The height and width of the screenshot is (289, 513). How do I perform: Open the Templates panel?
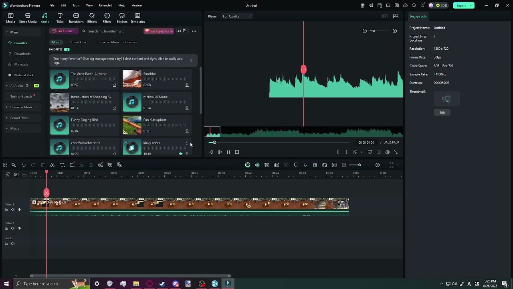[x=137, y=18]
